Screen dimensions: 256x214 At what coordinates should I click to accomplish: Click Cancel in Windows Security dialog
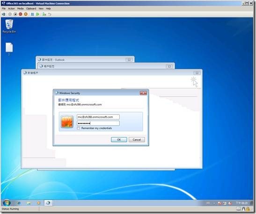[x=137, y=140]
